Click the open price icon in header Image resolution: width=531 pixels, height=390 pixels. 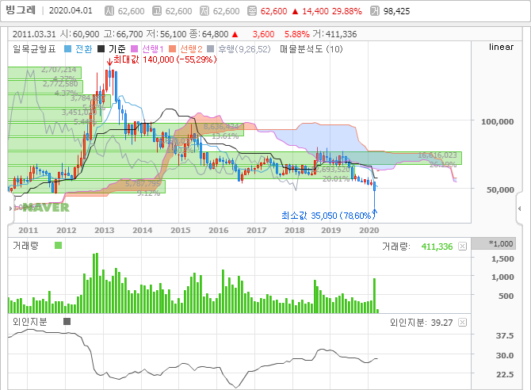click(109, 11)
